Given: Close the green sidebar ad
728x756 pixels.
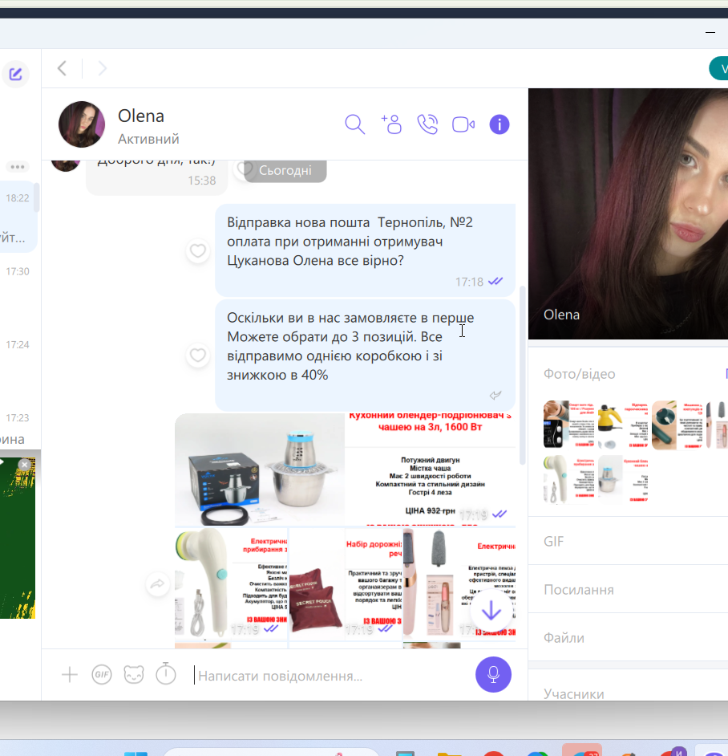Looking at the screenshot, I should [x=24, y=465].
